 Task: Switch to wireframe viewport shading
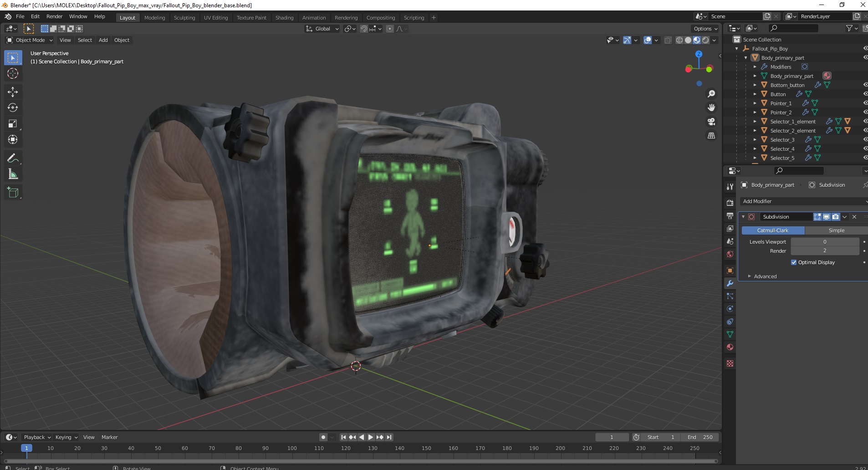pos(679,40)
